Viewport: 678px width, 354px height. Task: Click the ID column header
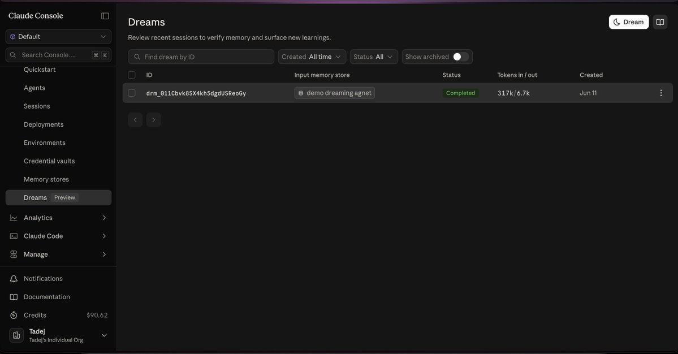(x=149, y=75)
